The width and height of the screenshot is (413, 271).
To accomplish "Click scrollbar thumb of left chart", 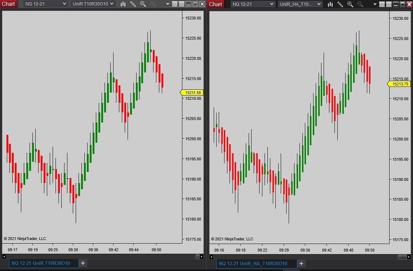I will [197, 257].
